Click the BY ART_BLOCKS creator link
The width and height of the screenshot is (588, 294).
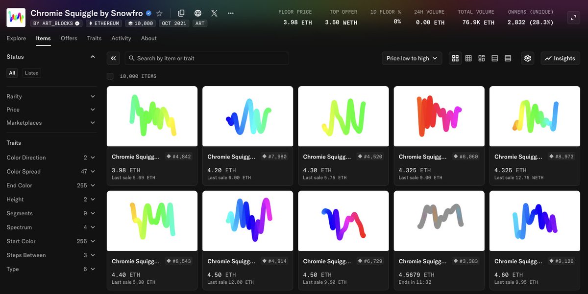click(x=57, y=23)
